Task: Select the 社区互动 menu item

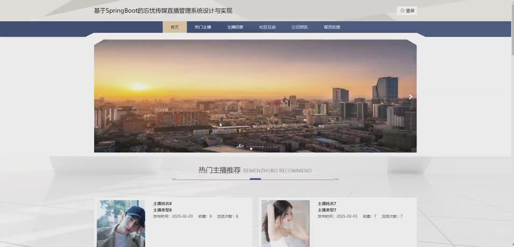Action: pos(267,27)
